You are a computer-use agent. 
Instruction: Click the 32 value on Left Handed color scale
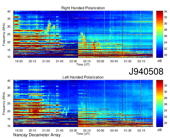coord(165,85)
